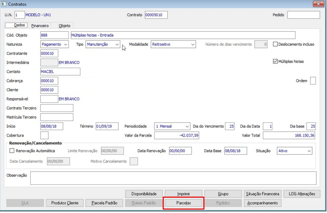
Task: Focus the Responsável input field
Action: tap(49, 99)
